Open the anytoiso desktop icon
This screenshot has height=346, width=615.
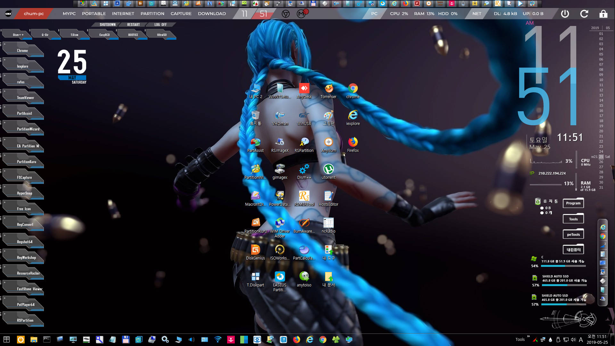(x=304, y=279)
